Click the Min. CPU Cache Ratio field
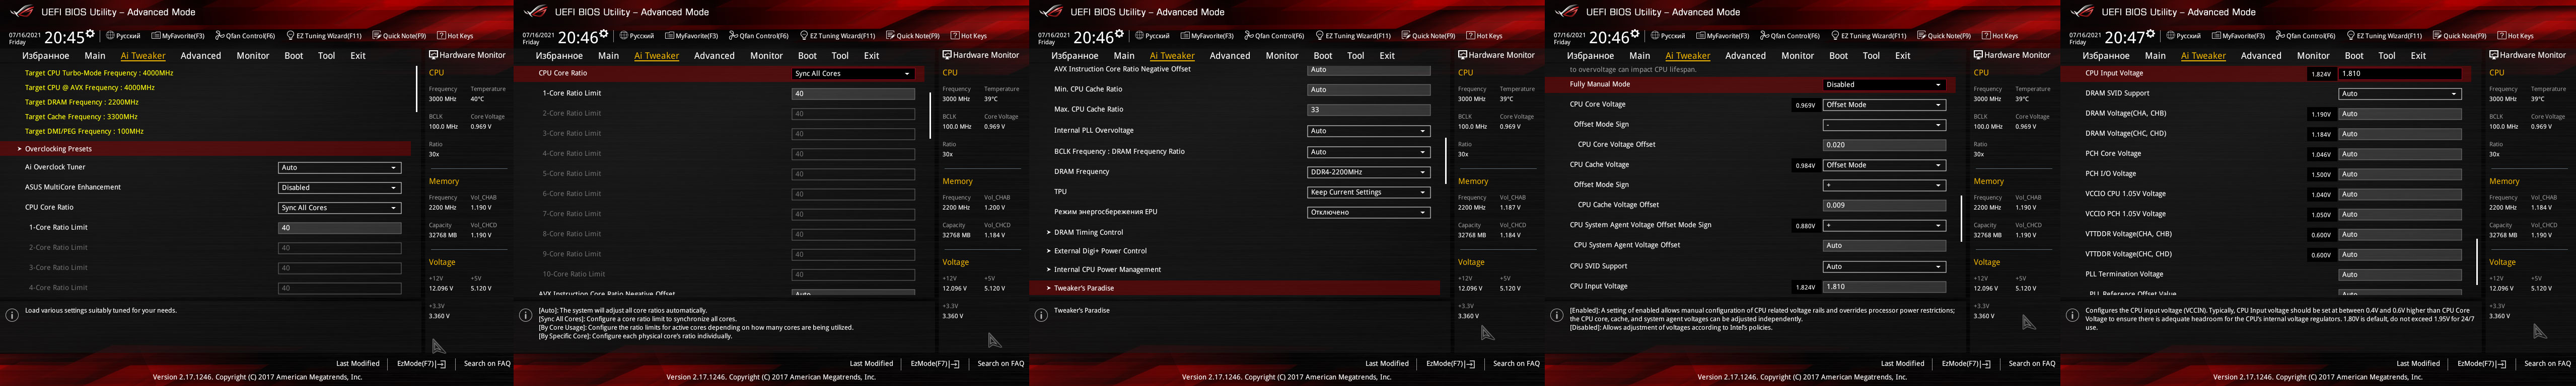Viewport: 2576px width, 386px height. (x=1368, y=90)
